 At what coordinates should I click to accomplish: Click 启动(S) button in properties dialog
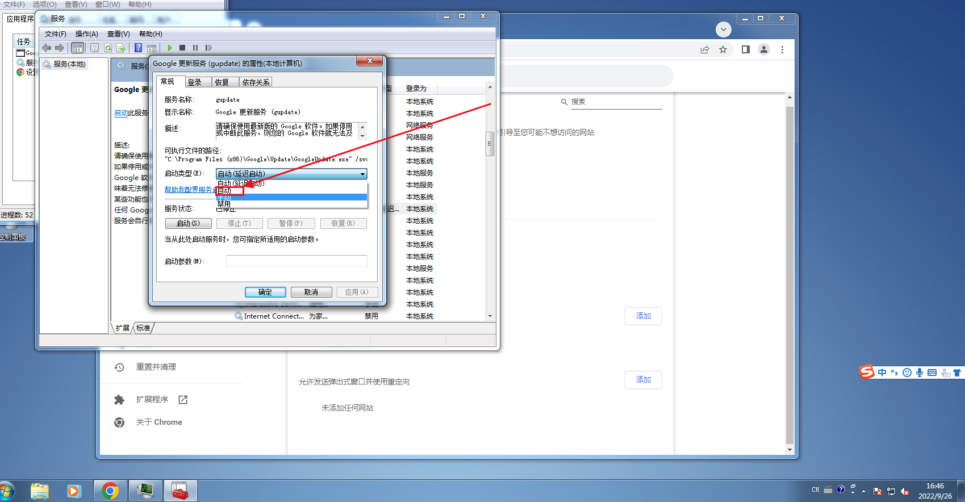(x=189, y=223)
